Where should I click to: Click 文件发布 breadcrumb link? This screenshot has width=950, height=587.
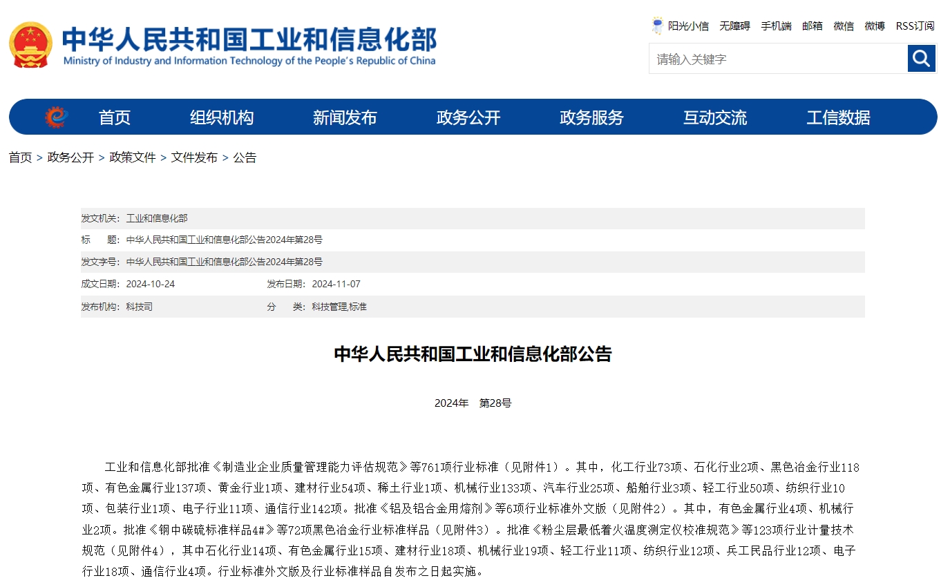(x=194, y=157)
